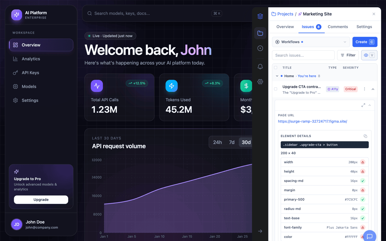Collapse the Home group chevron
Image resolution: width=386 pixels, height=241 pixels.
277,76
